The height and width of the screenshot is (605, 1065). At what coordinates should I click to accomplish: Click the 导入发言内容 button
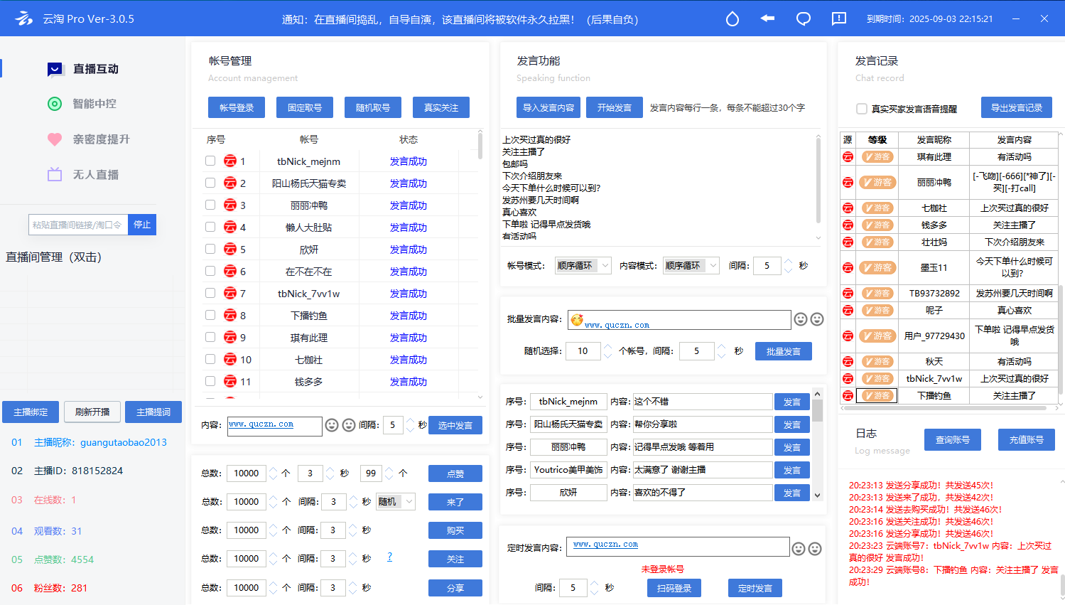[548, 108]
